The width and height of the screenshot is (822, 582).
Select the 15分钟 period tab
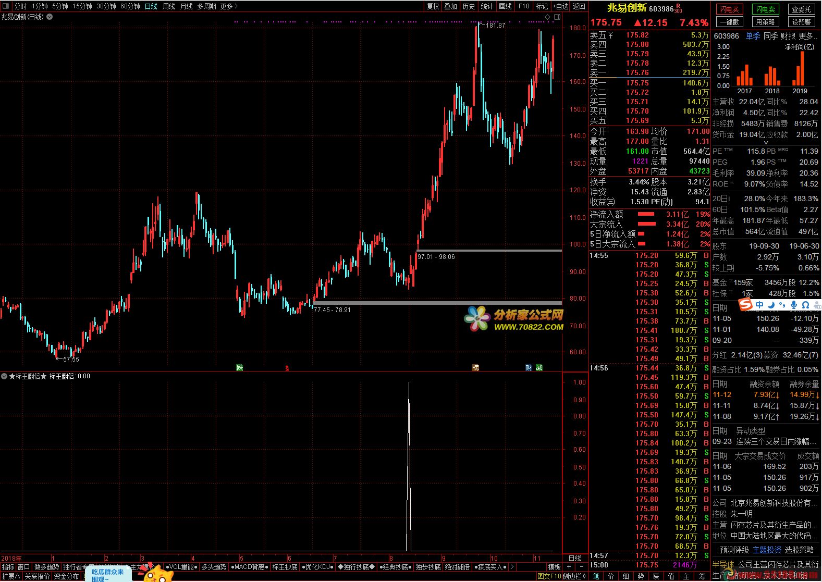[x=82, y=6]
